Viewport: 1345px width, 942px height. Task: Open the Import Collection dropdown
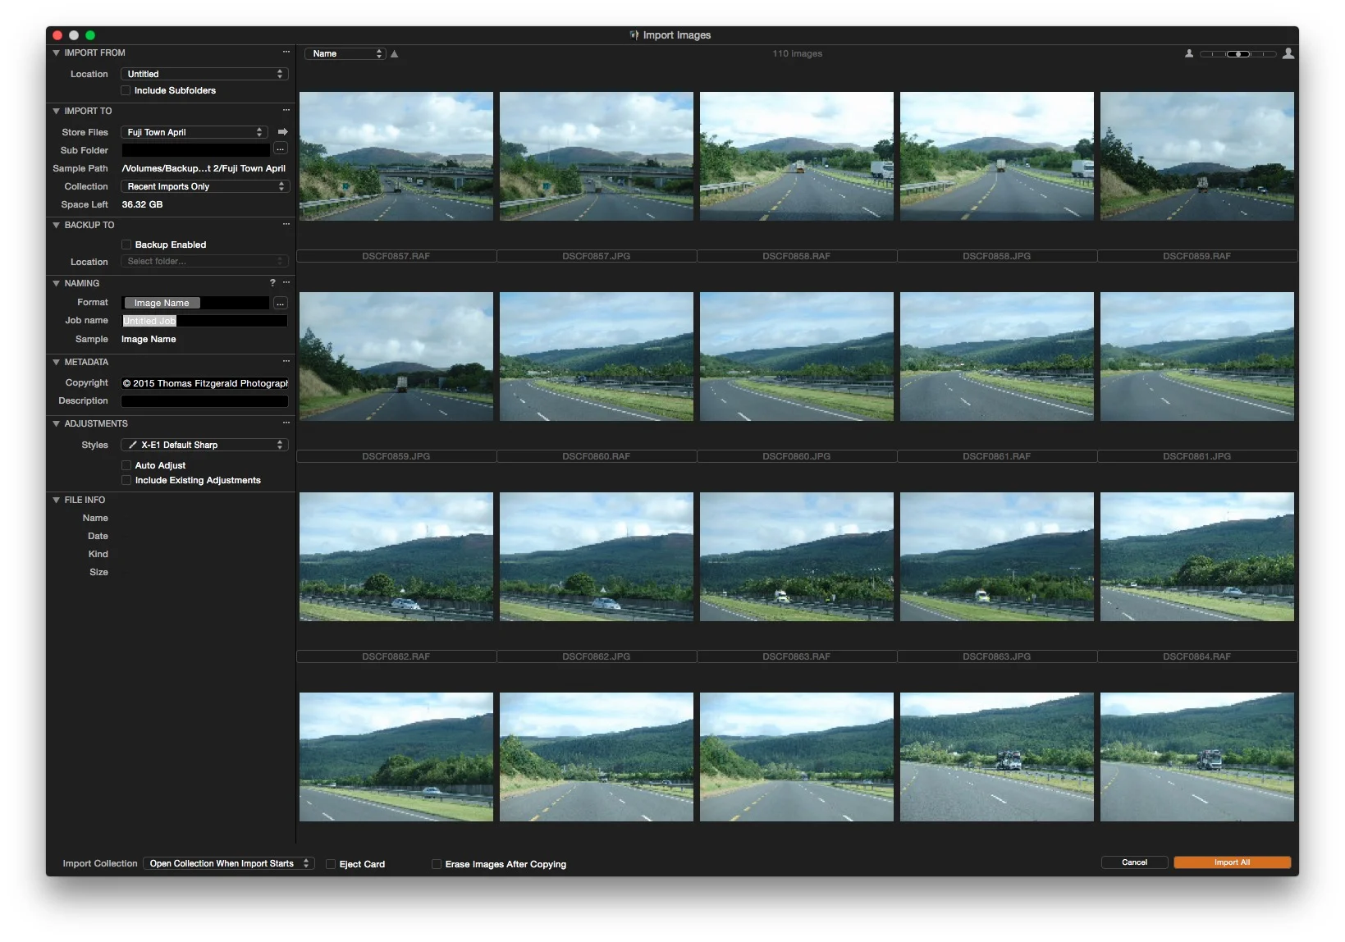coord(229,863)
